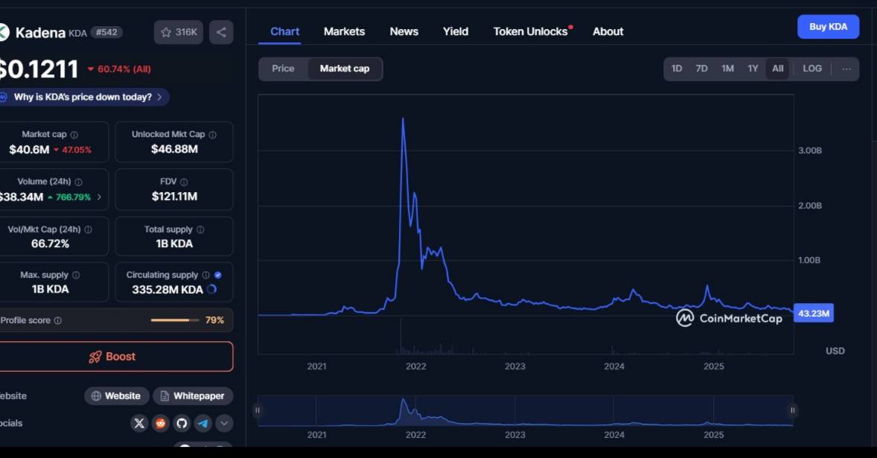Click the Boost button

112,357
